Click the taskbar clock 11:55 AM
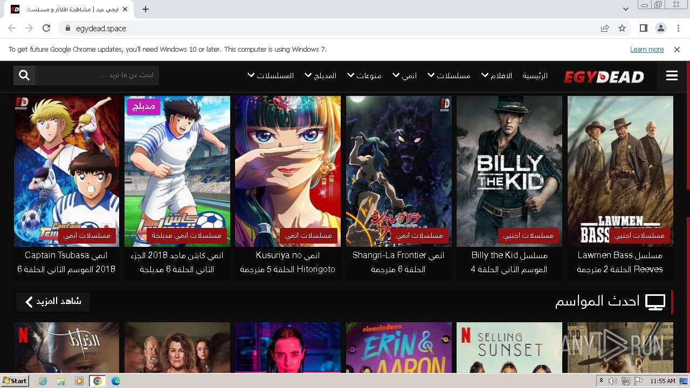690x388 pixels. click(663, 381)
